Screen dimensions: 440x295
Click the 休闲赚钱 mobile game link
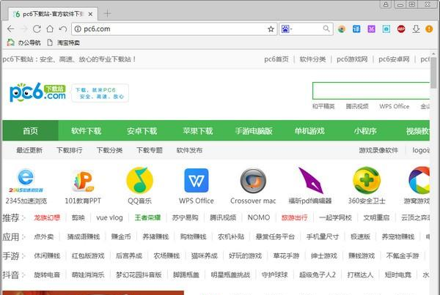pos(47,255)
